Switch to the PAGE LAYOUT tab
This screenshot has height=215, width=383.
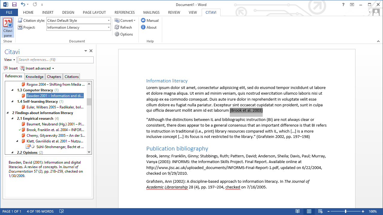point(94,12)
